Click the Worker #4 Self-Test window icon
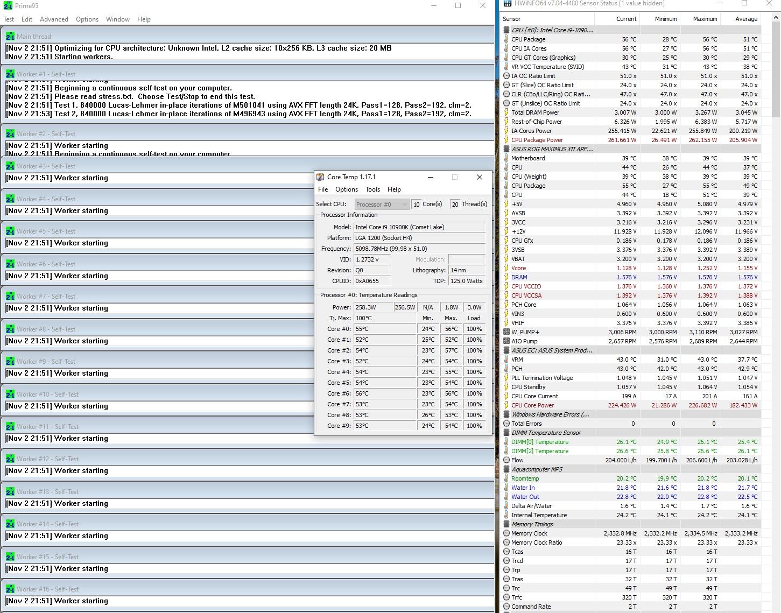Screen dimensions: 781x613 coord(10,199)
